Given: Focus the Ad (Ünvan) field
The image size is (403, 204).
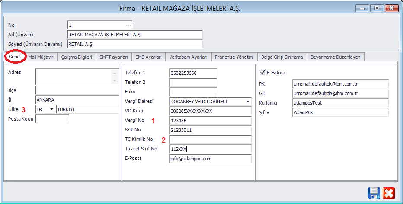Looking at the screenshot, I should tap(135, 35).
